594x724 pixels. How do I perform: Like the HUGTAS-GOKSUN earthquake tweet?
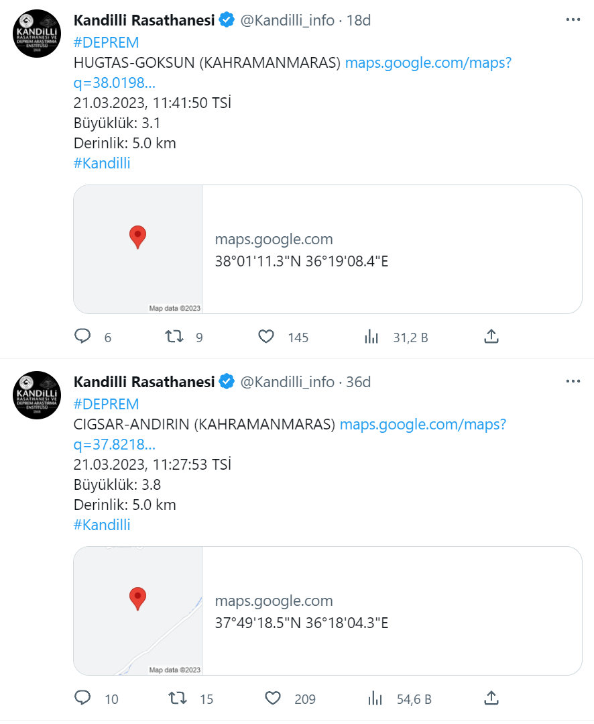click(267, 336)
